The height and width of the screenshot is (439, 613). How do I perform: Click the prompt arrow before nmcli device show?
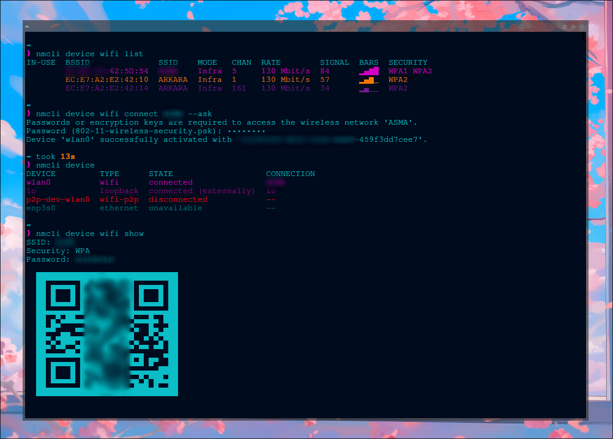tap(29, 233)
